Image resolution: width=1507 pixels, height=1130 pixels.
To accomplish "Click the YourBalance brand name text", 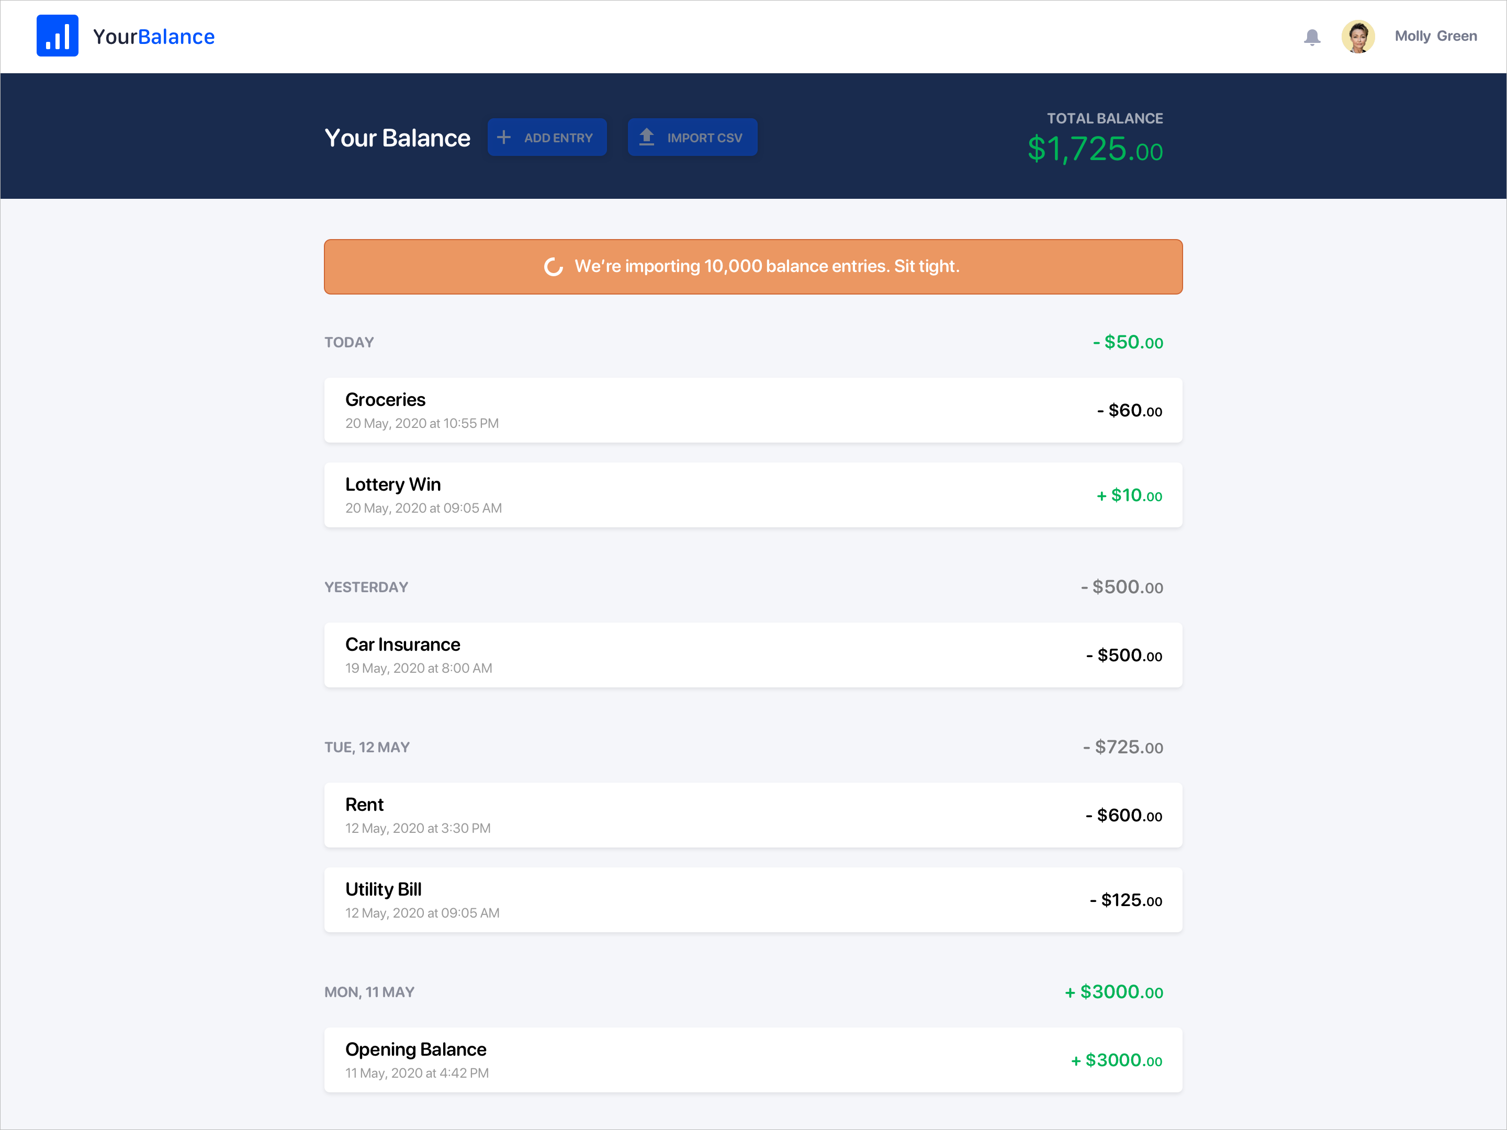I will (154, 37).
